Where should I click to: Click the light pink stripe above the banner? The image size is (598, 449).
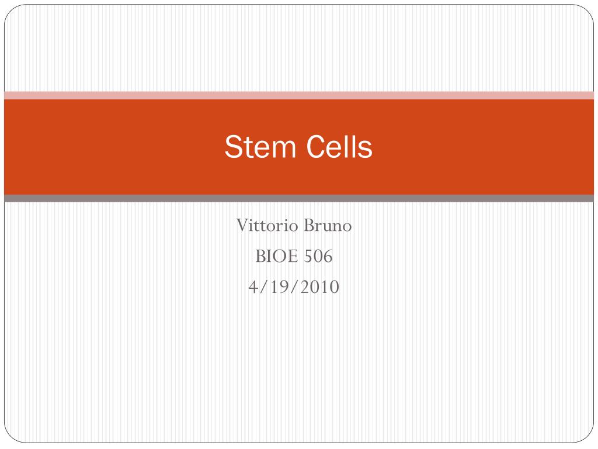click(x=299, y=95)
